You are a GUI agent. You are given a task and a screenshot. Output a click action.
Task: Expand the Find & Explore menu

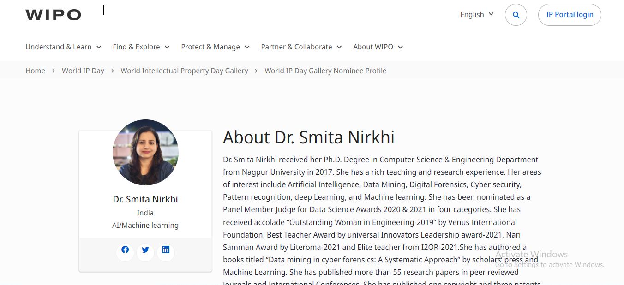click(x=141, y=47)
